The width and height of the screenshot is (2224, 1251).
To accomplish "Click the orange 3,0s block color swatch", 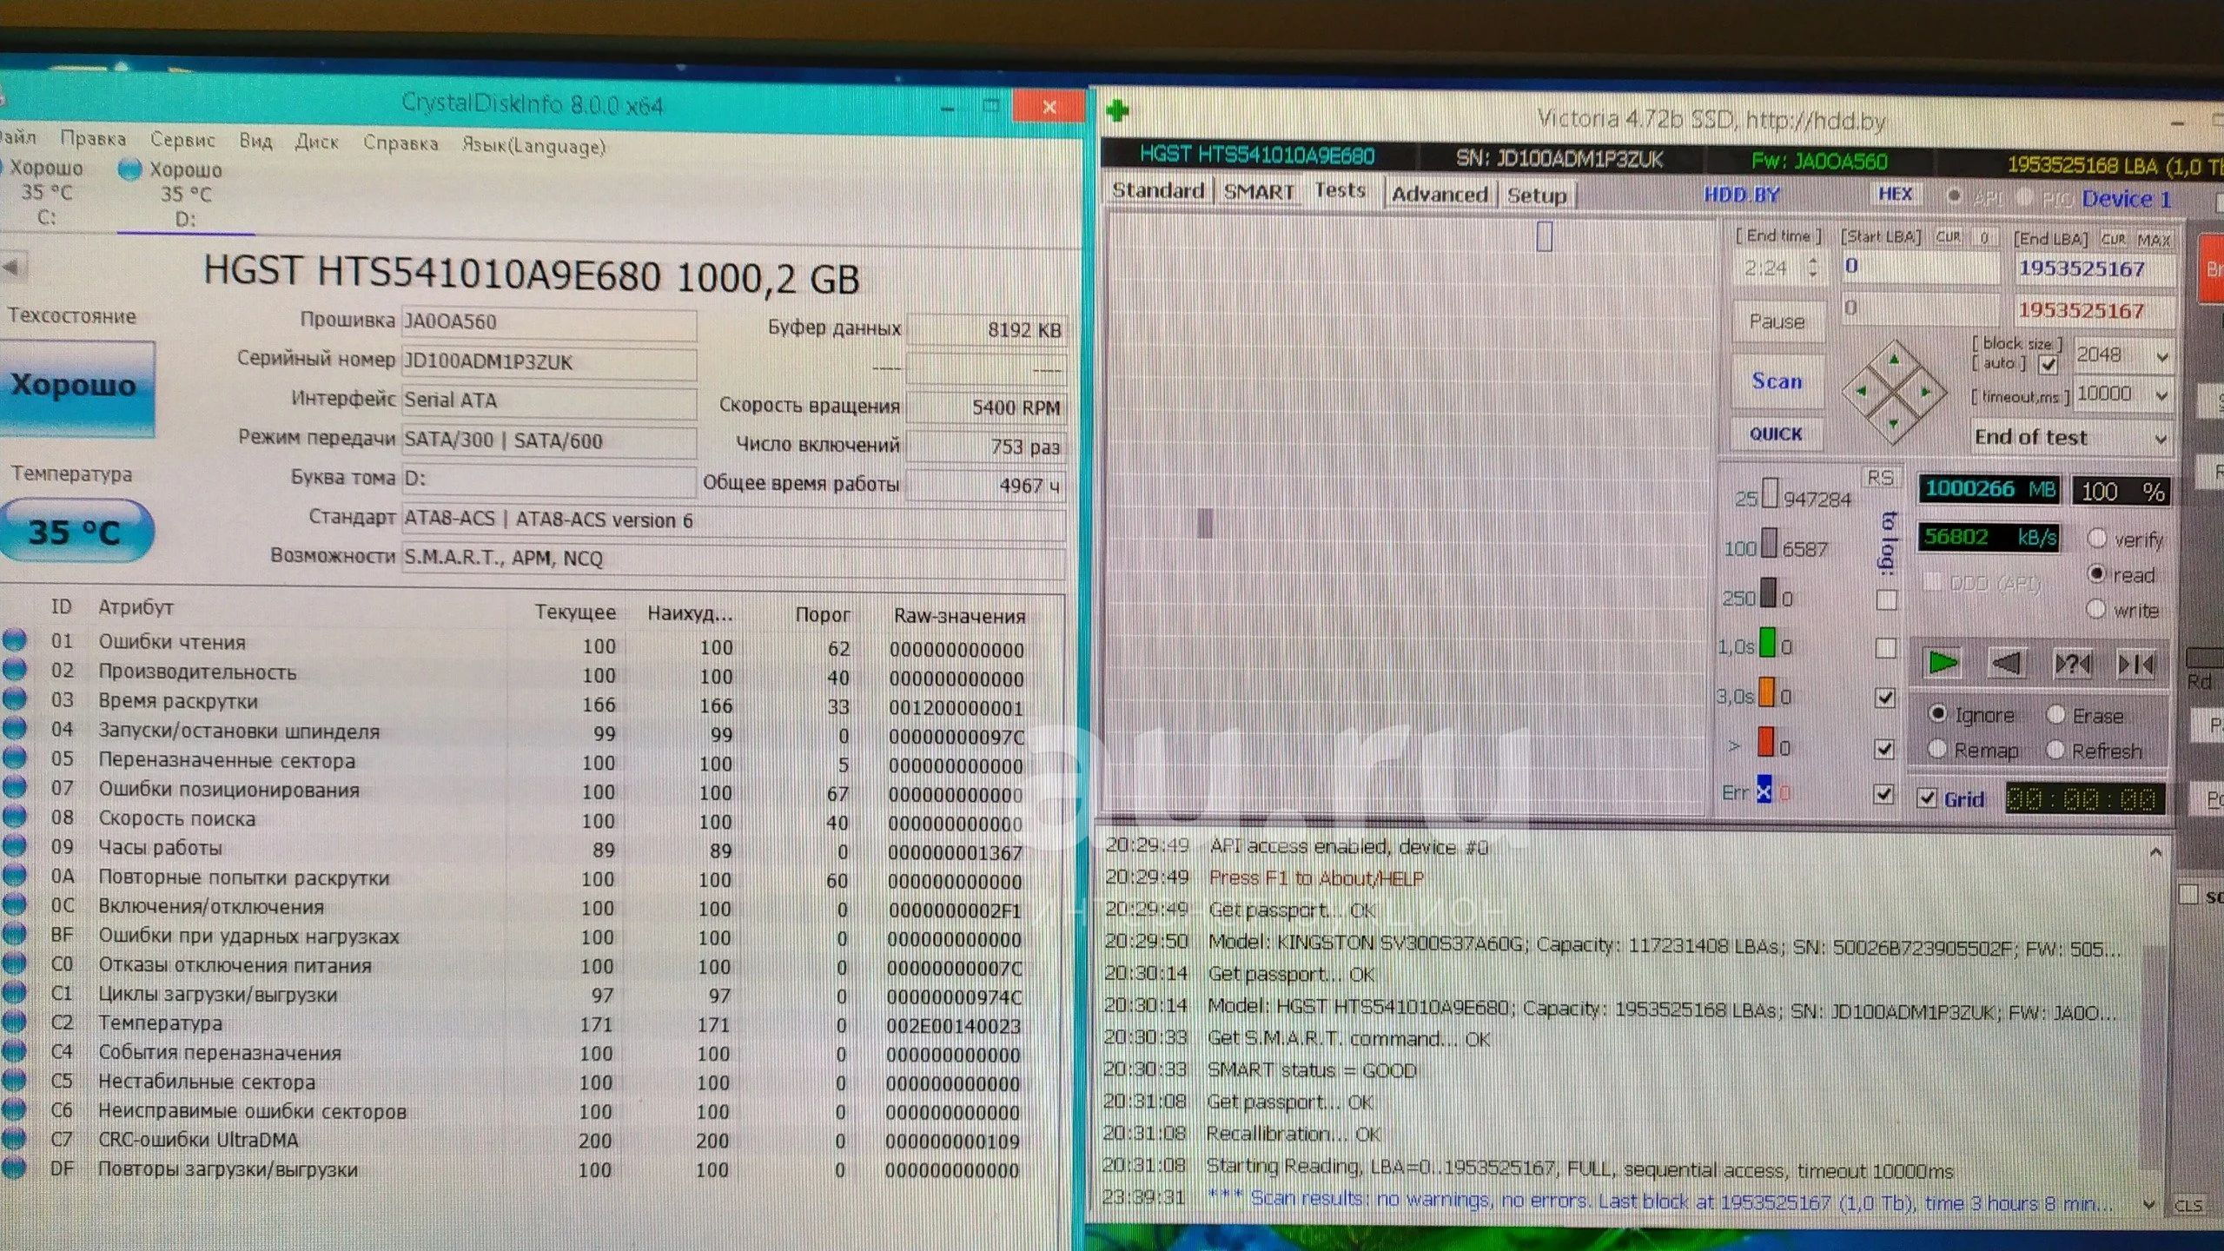I will point(1766,693).
